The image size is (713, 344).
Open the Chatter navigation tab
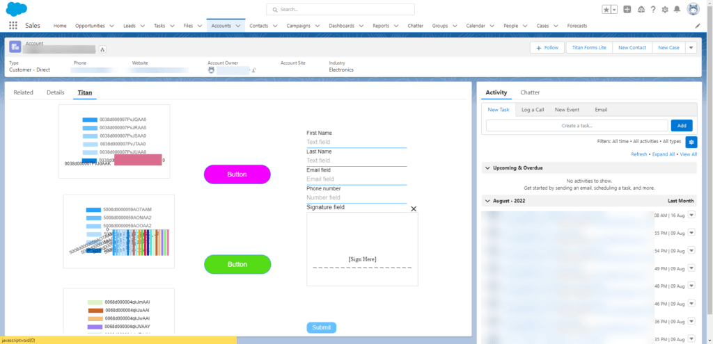415,26
